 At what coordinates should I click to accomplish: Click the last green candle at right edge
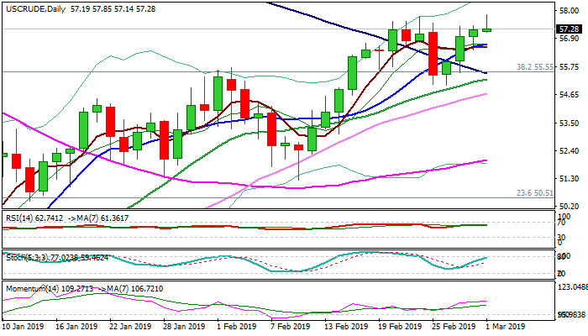tap(487, 29)
